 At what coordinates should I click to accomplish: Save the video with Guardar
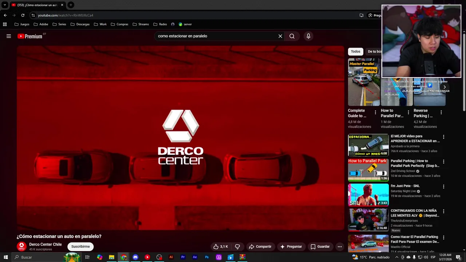click(320, 246)
